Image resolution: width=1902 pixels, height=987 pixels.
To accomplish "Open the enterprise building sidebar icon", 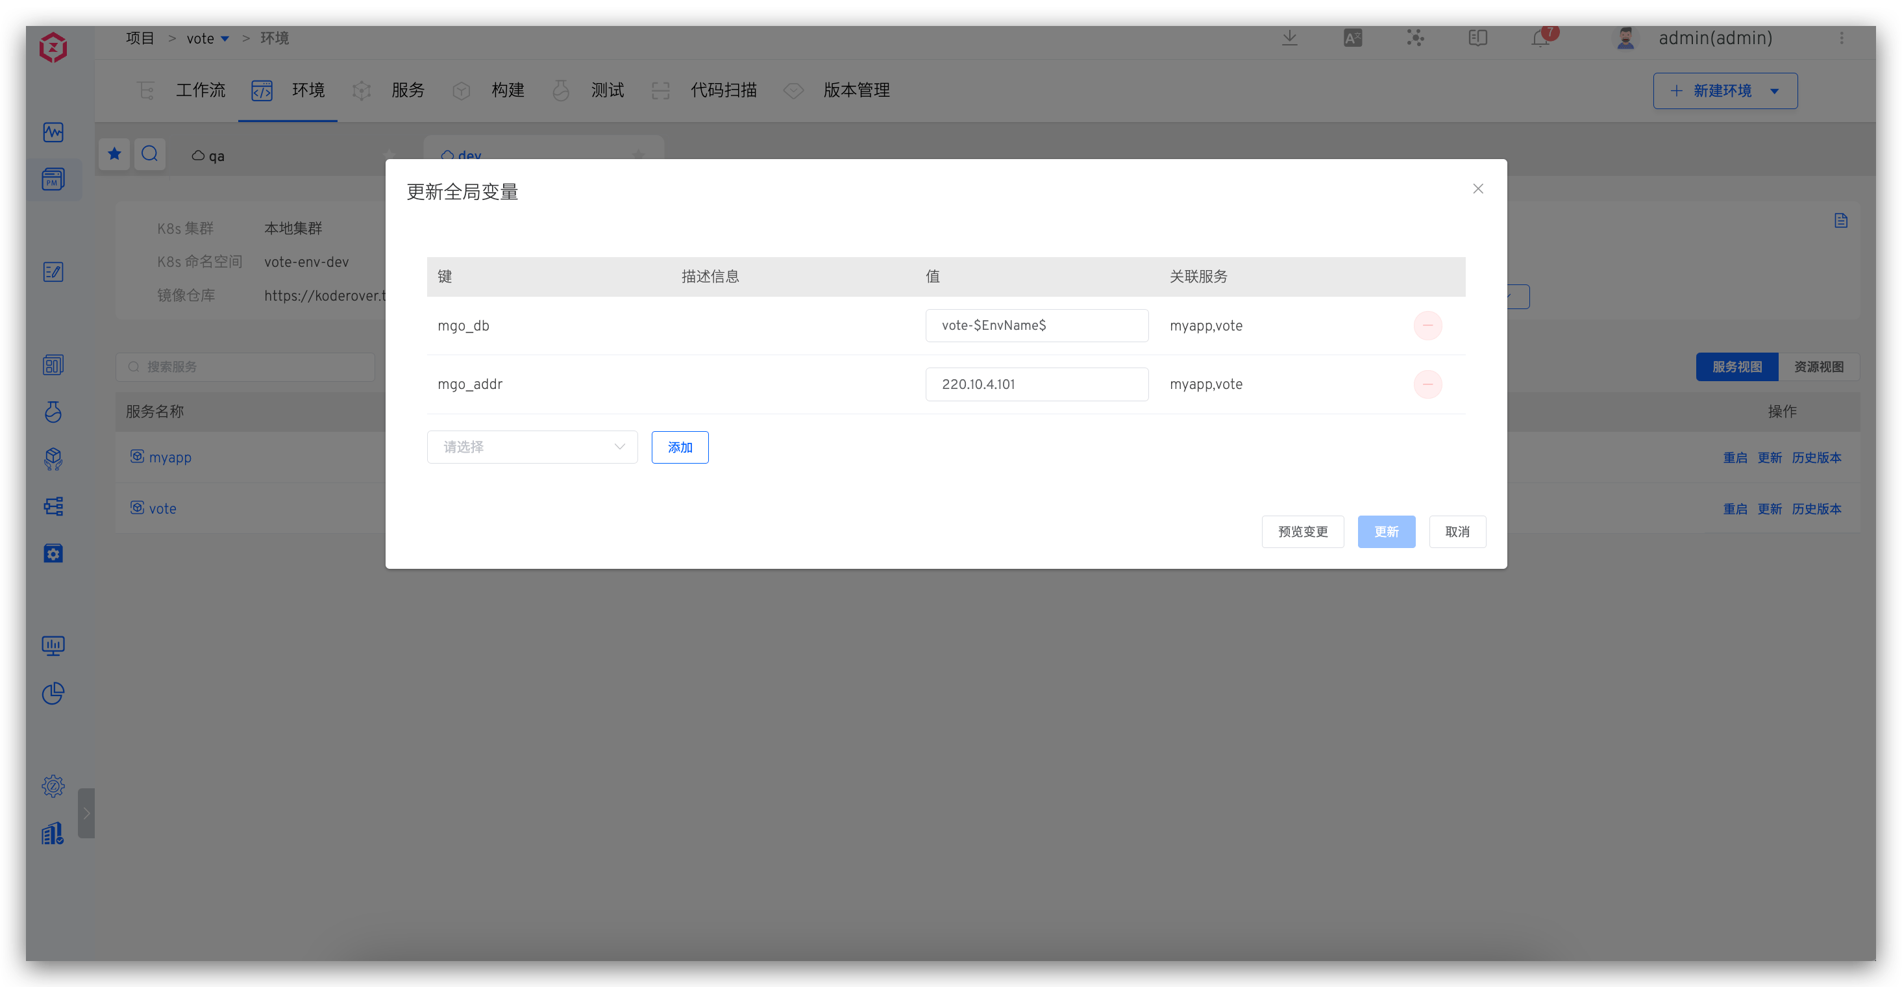I will click(53, 834).
